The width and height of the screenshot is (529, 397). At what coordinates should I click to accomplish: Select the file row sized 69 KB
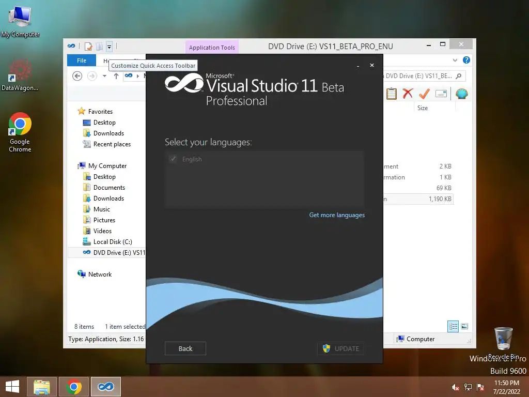click(418, 188)
